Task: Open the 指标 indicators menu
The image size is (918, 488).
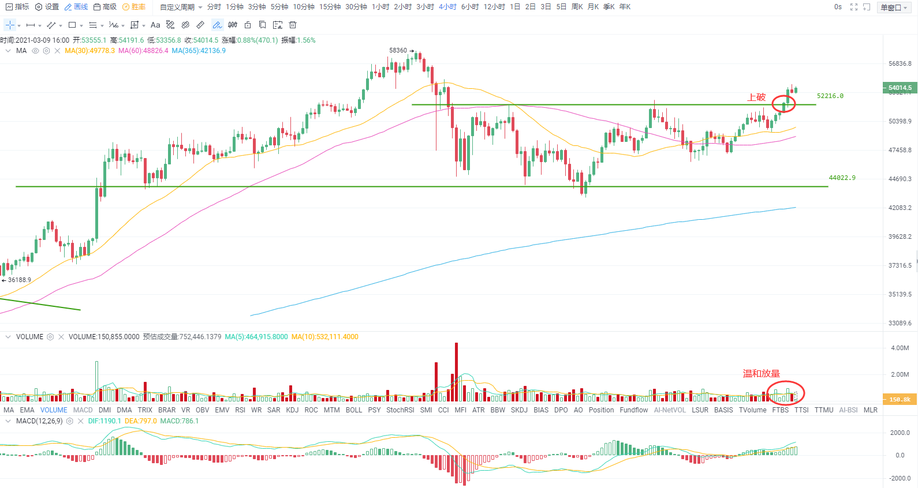Action: click(x=17, y=7)
